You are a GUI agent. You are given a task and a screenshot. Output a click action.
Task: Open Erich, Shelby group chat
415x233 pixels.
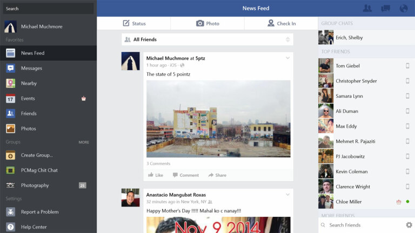366,38
